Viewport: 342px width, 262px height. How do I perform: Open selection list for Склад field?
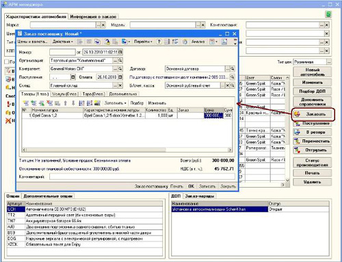point(115,85)
